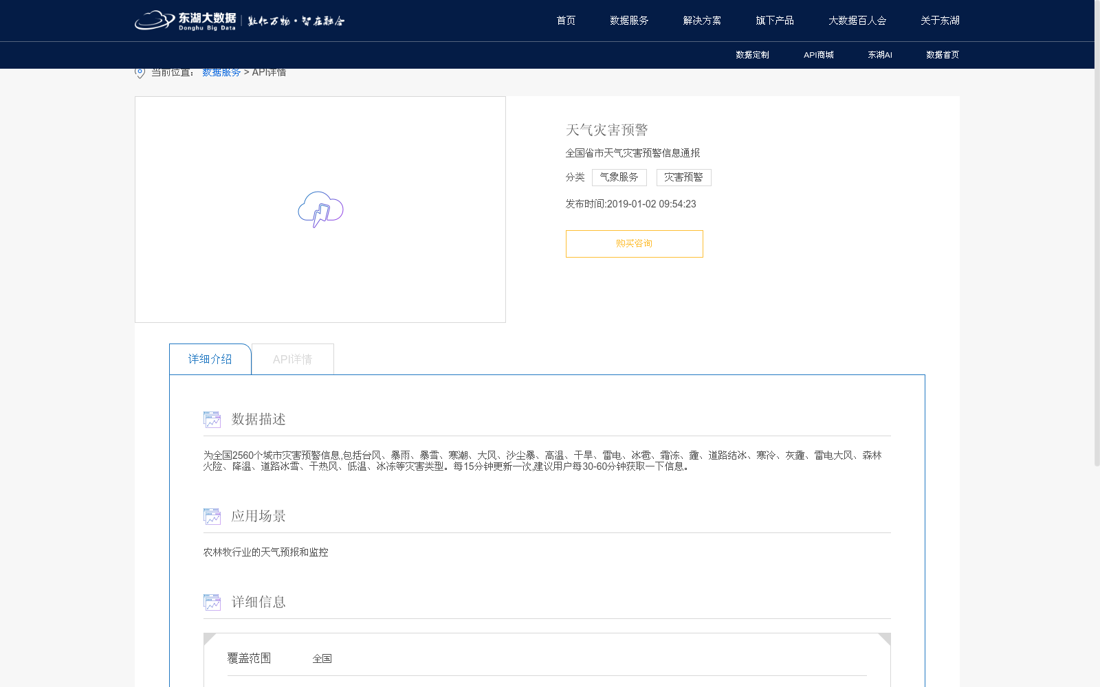Click the 全国 coverage value

pos(322,659)
